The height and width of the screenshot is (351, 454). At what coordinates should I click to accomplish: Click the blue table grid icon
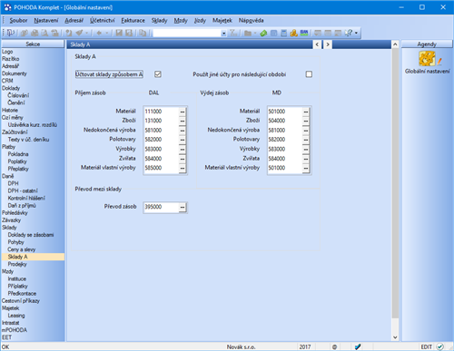click(273, 33)
